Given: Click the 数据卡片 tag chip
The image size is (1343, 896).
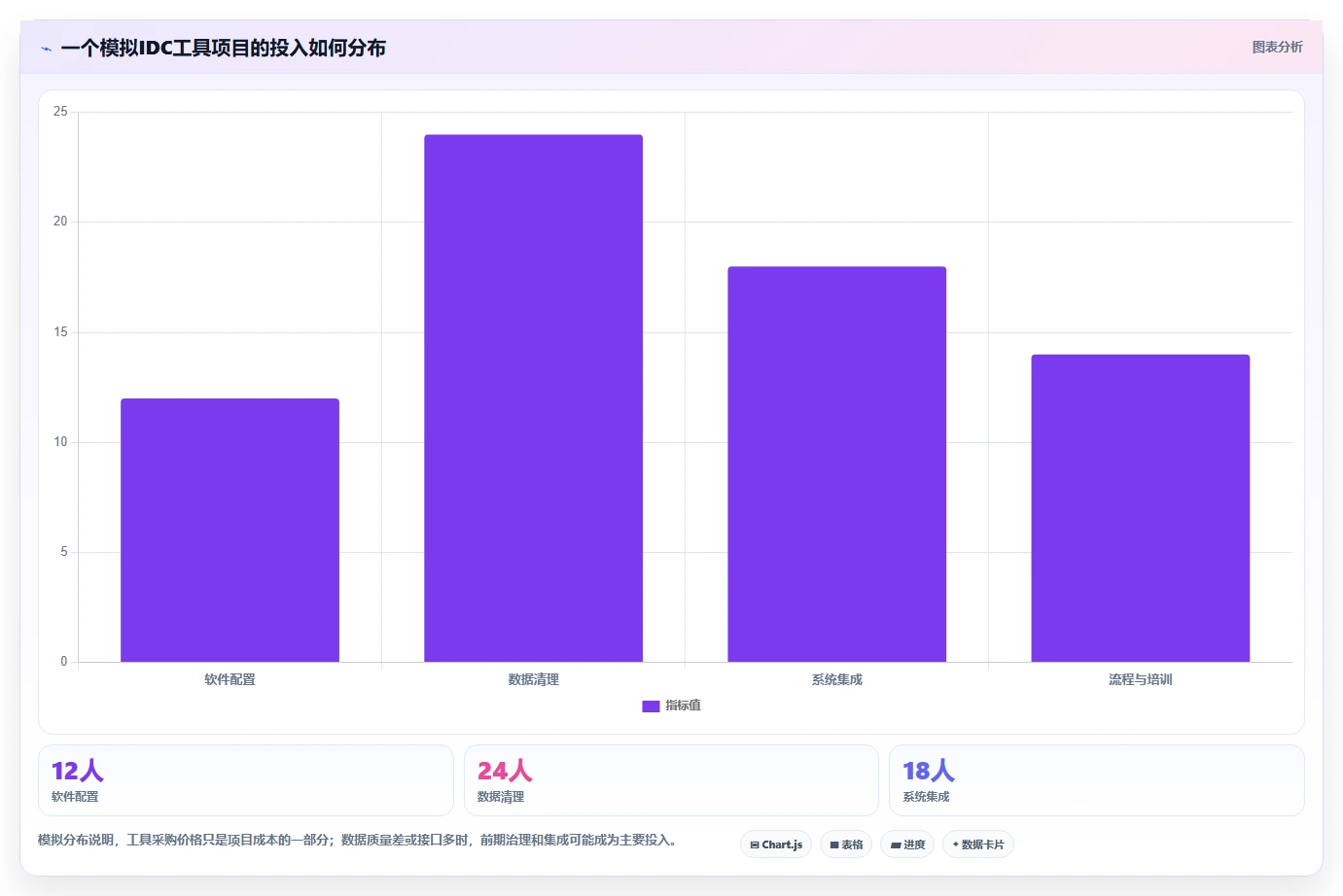Looking at the screenshot, I should tap(978, 844).
